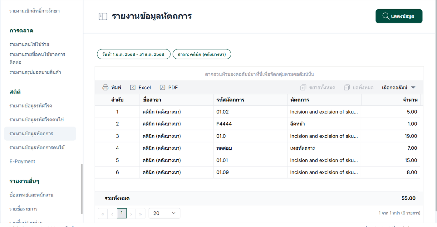This screenshot has width=437, height=227.
Task: Open the สาขา branch filter chip
Action: [x=202, y=54]
